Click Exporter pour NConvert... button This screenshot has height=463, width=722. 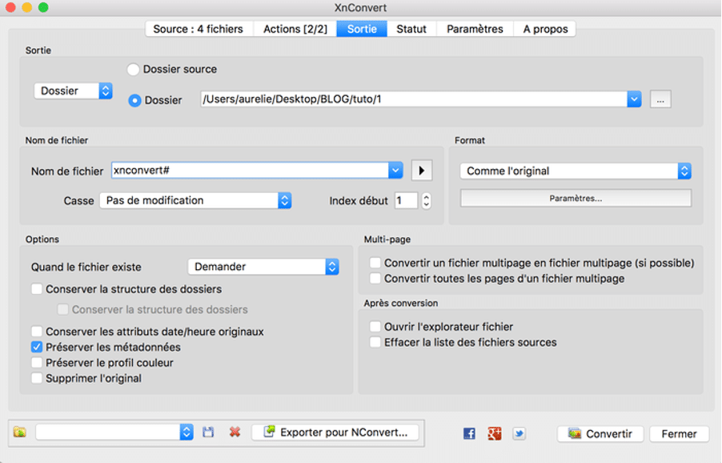tap(335, 432)
